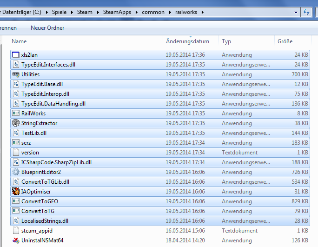Click the 829 KB size cell

pos(300,201)
